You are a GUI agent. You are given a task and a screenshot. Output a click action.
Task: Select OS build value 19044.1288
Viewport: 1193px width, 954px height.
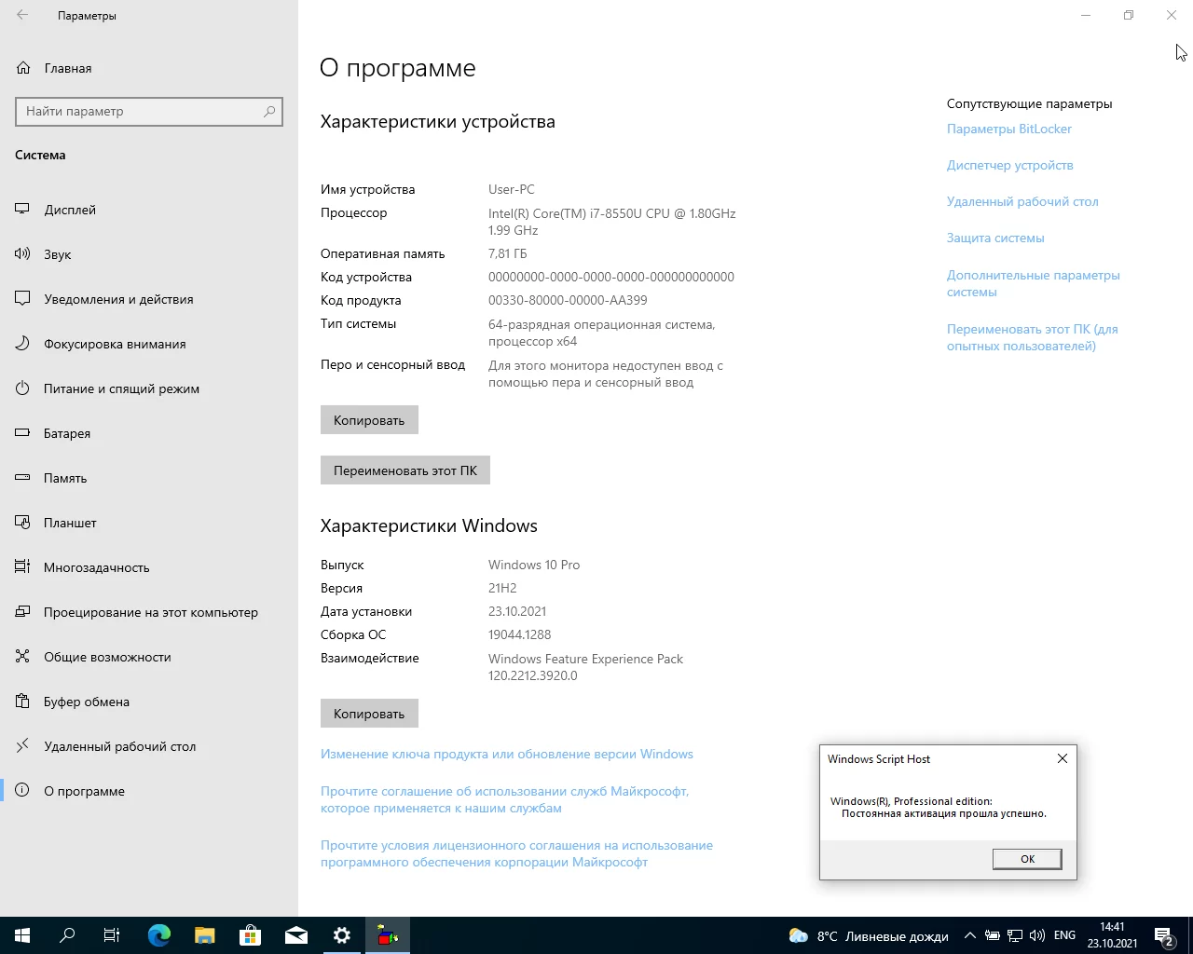point(520,634)
